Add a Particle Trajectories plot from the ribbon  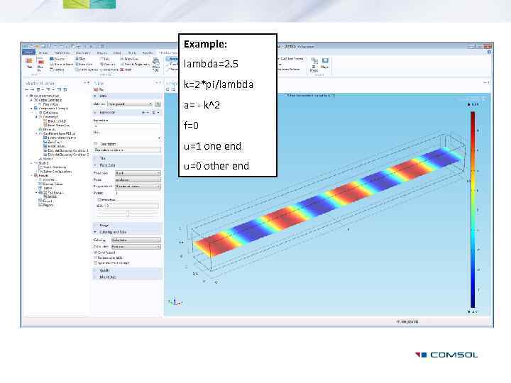(x=135, y=65)
